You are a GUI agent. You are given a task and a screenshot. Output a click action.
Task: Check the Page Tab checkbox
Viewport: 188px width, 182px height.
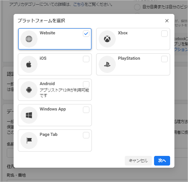(86, 135)
